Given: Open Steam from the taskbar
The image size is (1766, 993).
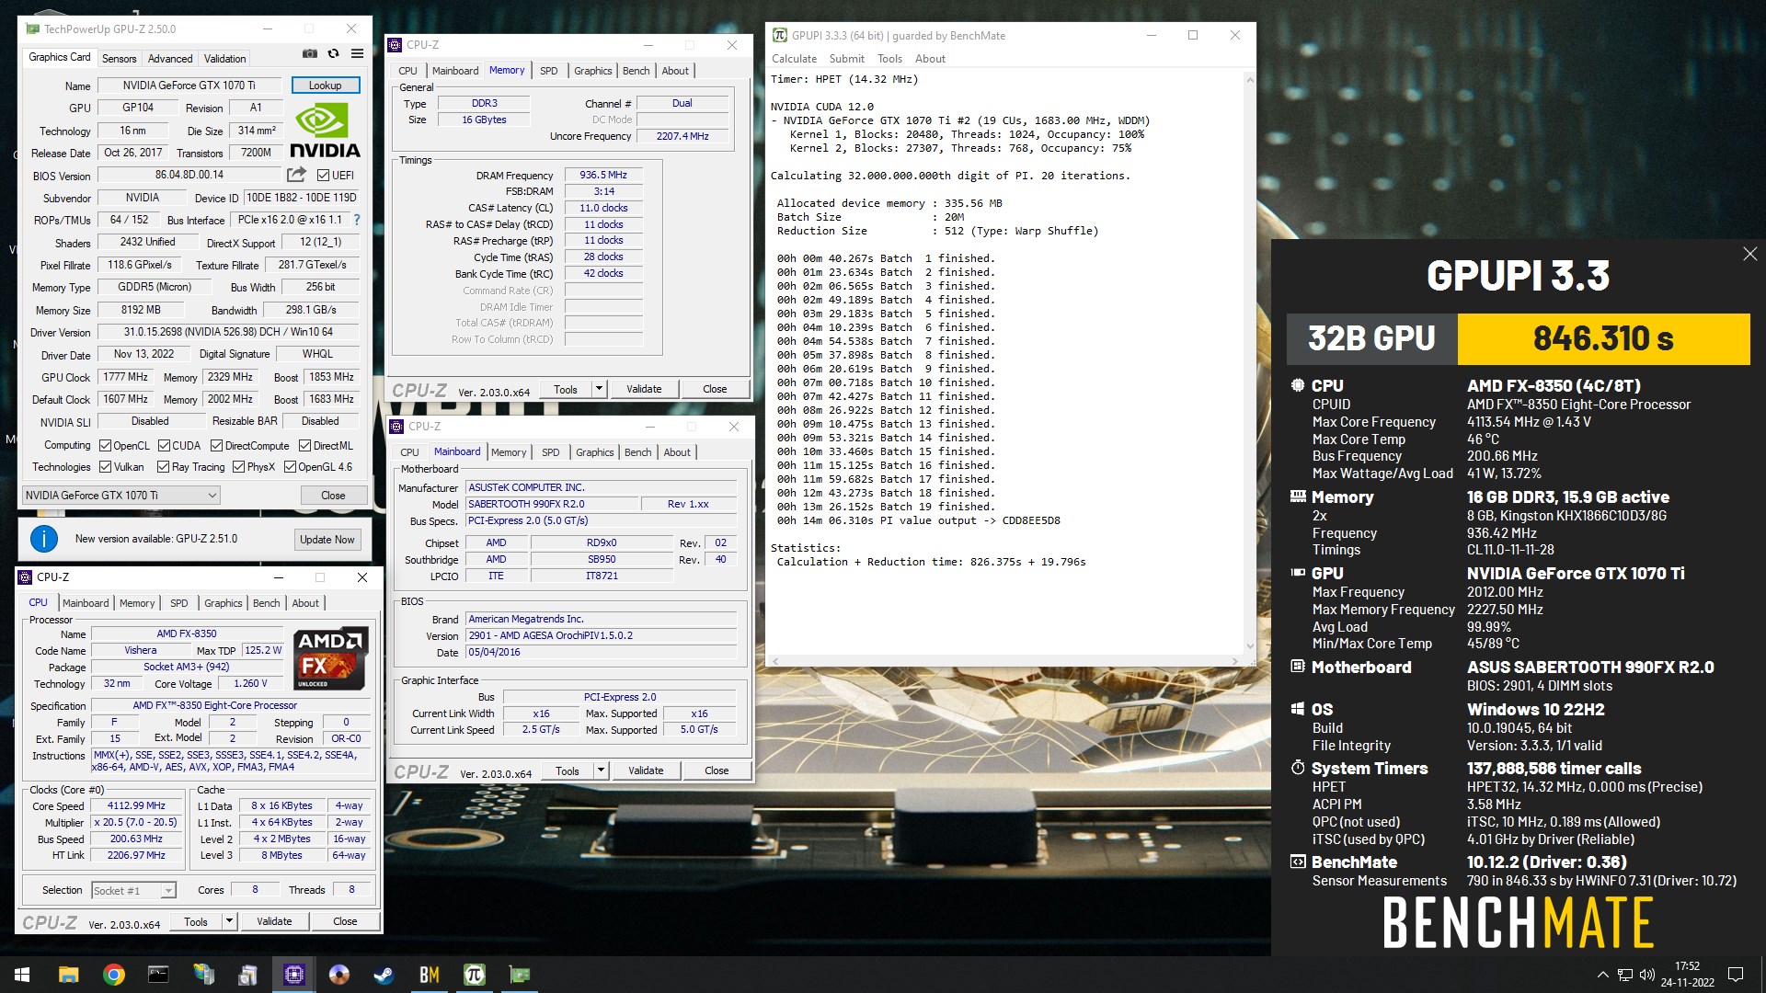Looking at the screenshot, I should tap(384, 975).
